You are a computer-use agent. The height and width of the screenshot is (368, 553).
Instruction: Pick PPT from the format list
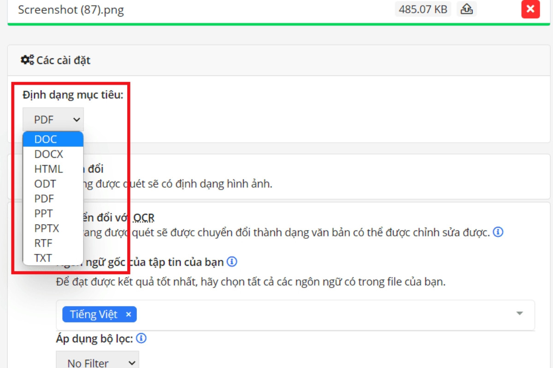coord(53,213)
